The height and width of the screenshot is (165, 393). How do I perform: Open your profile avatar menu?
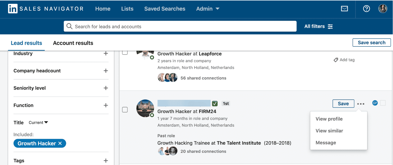click(x=383, y=8)
